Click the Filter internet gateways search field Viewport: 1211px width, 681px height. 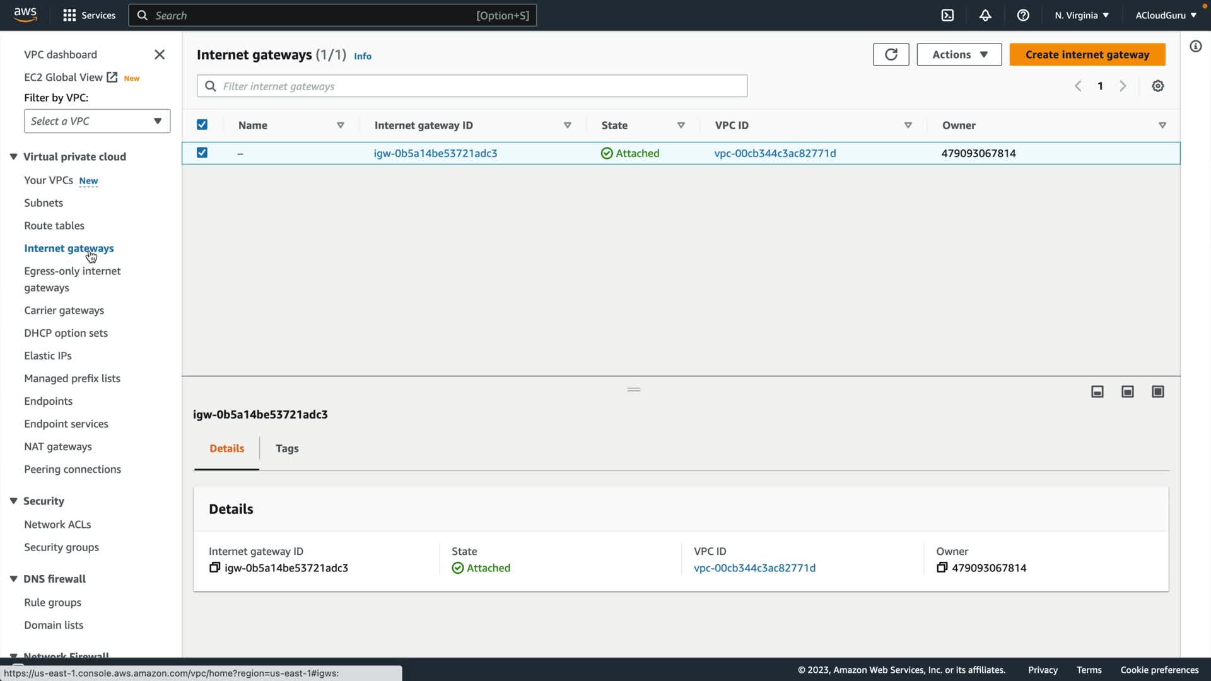coord(472,86)
